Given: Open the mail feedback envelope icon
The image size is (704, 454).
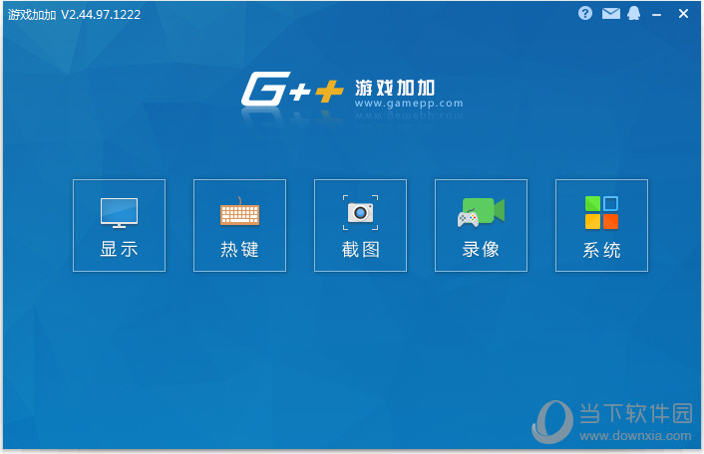Looking at the screenshot, I should (611, 14).
